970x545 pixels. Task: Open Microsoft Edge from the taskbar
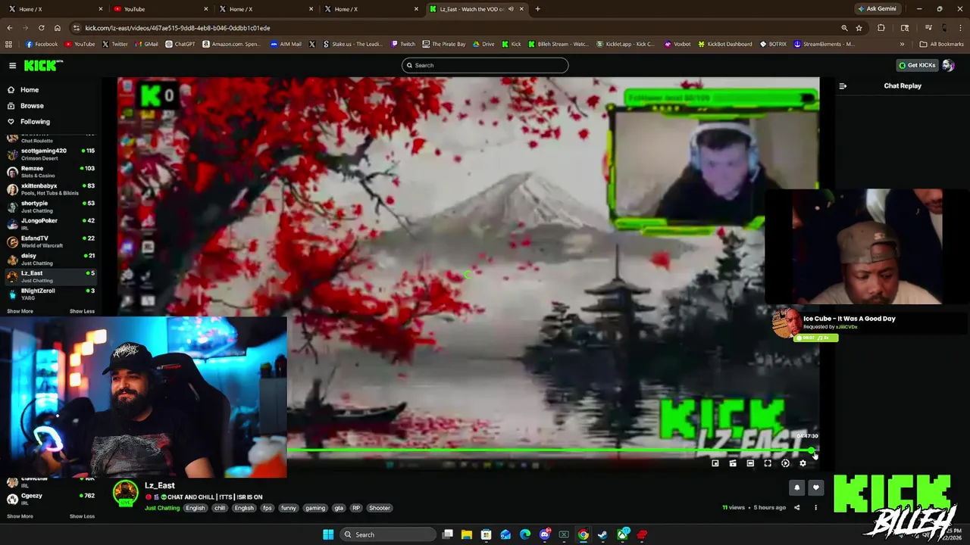click(x=525, y=534)
